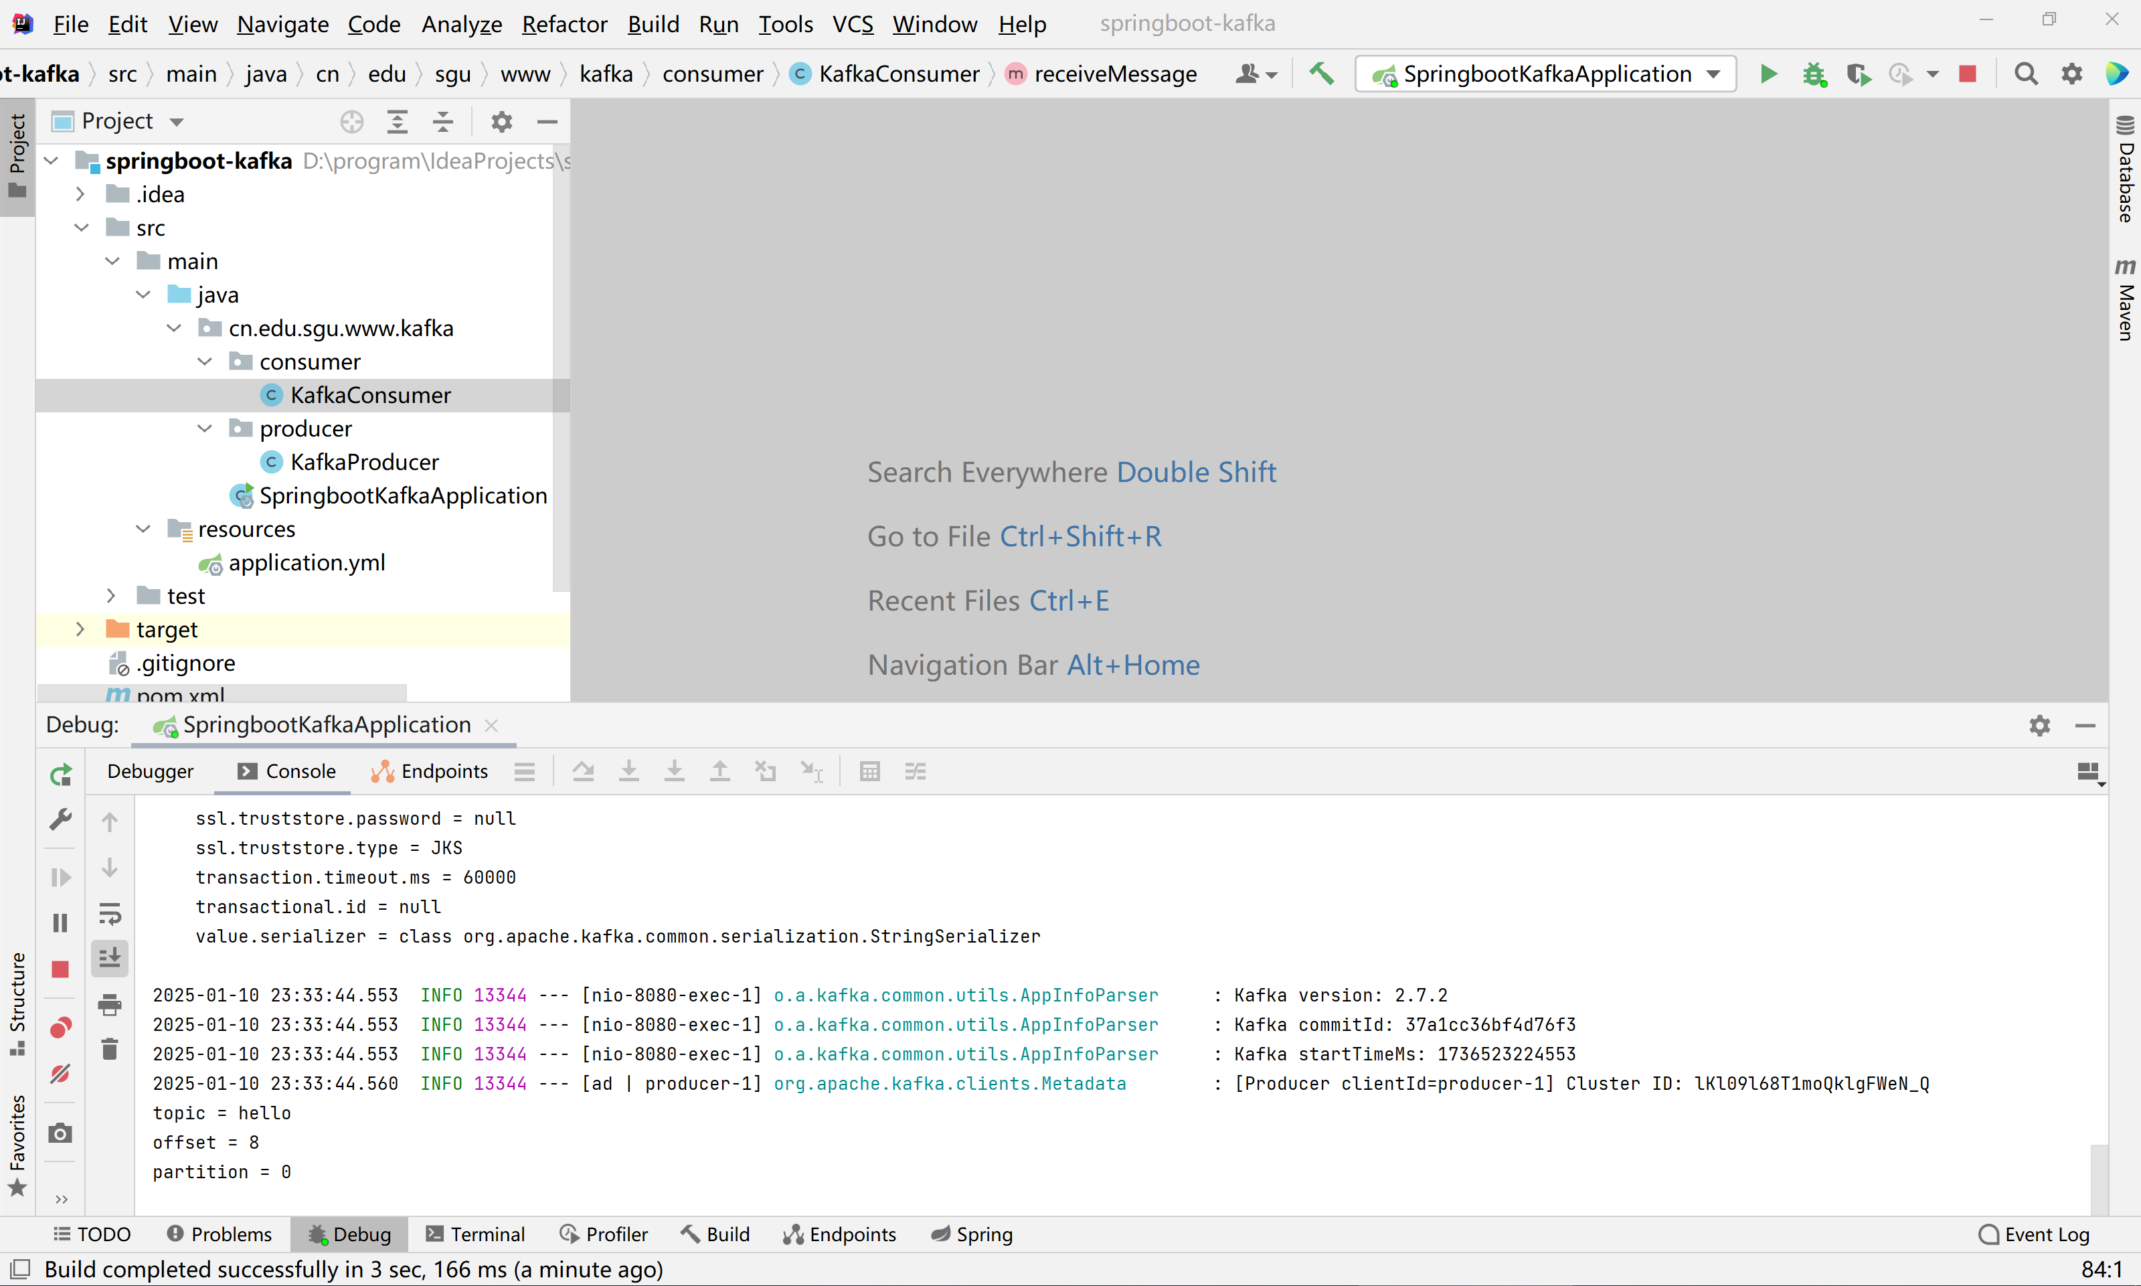
Task: Click the Build project hammer icon
Action: pos(1320,74)
